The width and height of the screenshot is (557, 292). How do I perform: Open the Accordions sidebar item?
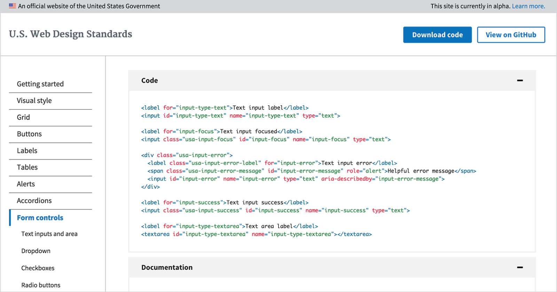point(34,201)
